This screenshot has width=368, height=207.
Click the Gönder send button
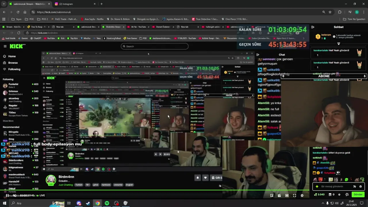[x=358, y=195]
